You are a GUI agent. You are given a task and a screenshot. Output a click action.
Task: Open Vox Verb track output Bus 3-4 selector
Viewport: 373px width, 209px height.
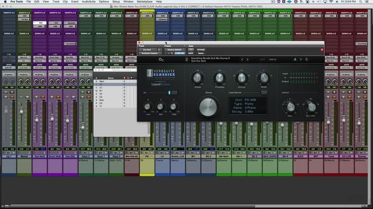(40, 61)
